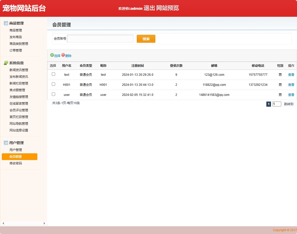Check the checkbox for user user
This screenshot has width=297, height=234.
[53, 94]
